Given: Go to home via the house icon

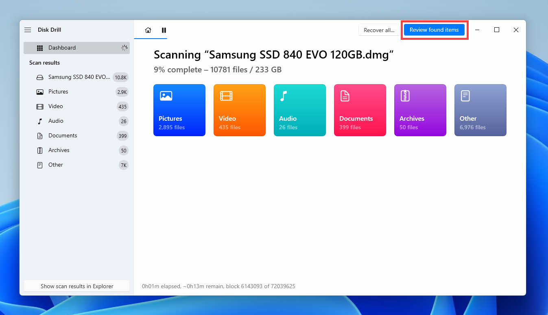Looking at the screenshot, I should (148, 30).
